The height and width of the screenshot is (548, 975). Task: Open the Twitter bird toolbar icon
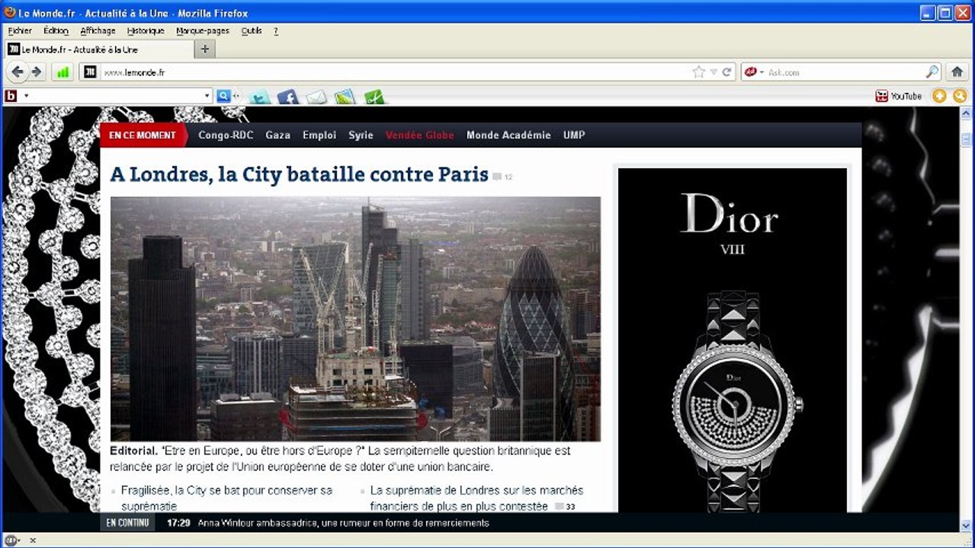[x=260, y=97]
